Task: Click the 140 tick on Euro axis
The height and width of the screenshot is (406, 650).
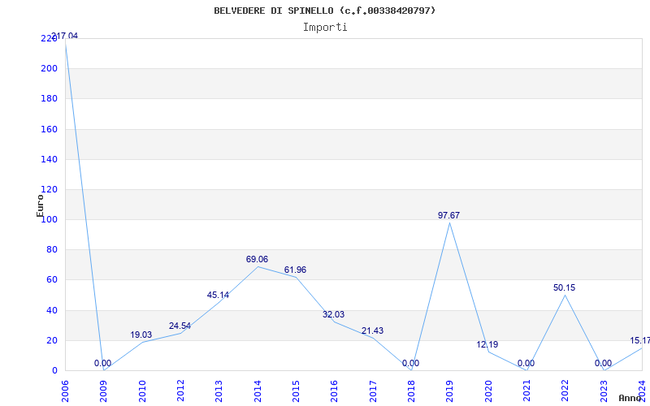Action: pyautogui.click(x=49, y=159)
